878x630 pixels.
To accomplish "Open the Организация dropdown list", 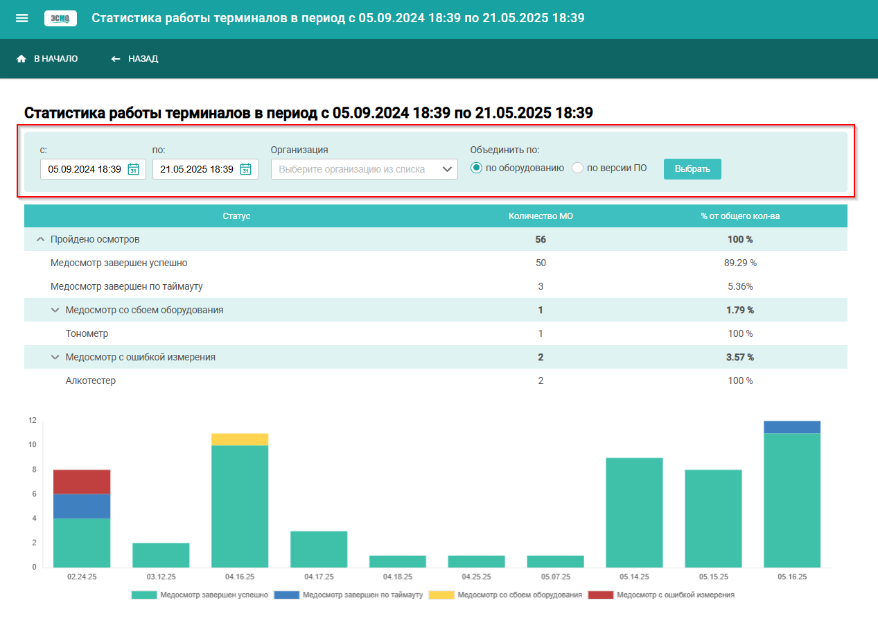I will click(365, 169).
